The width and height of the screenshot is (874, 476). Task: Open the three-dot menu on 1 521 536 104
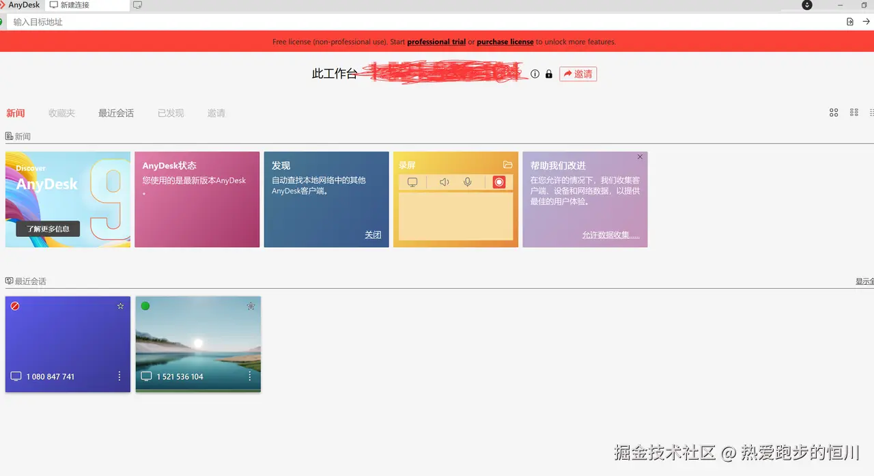click(x=249, y=376)
